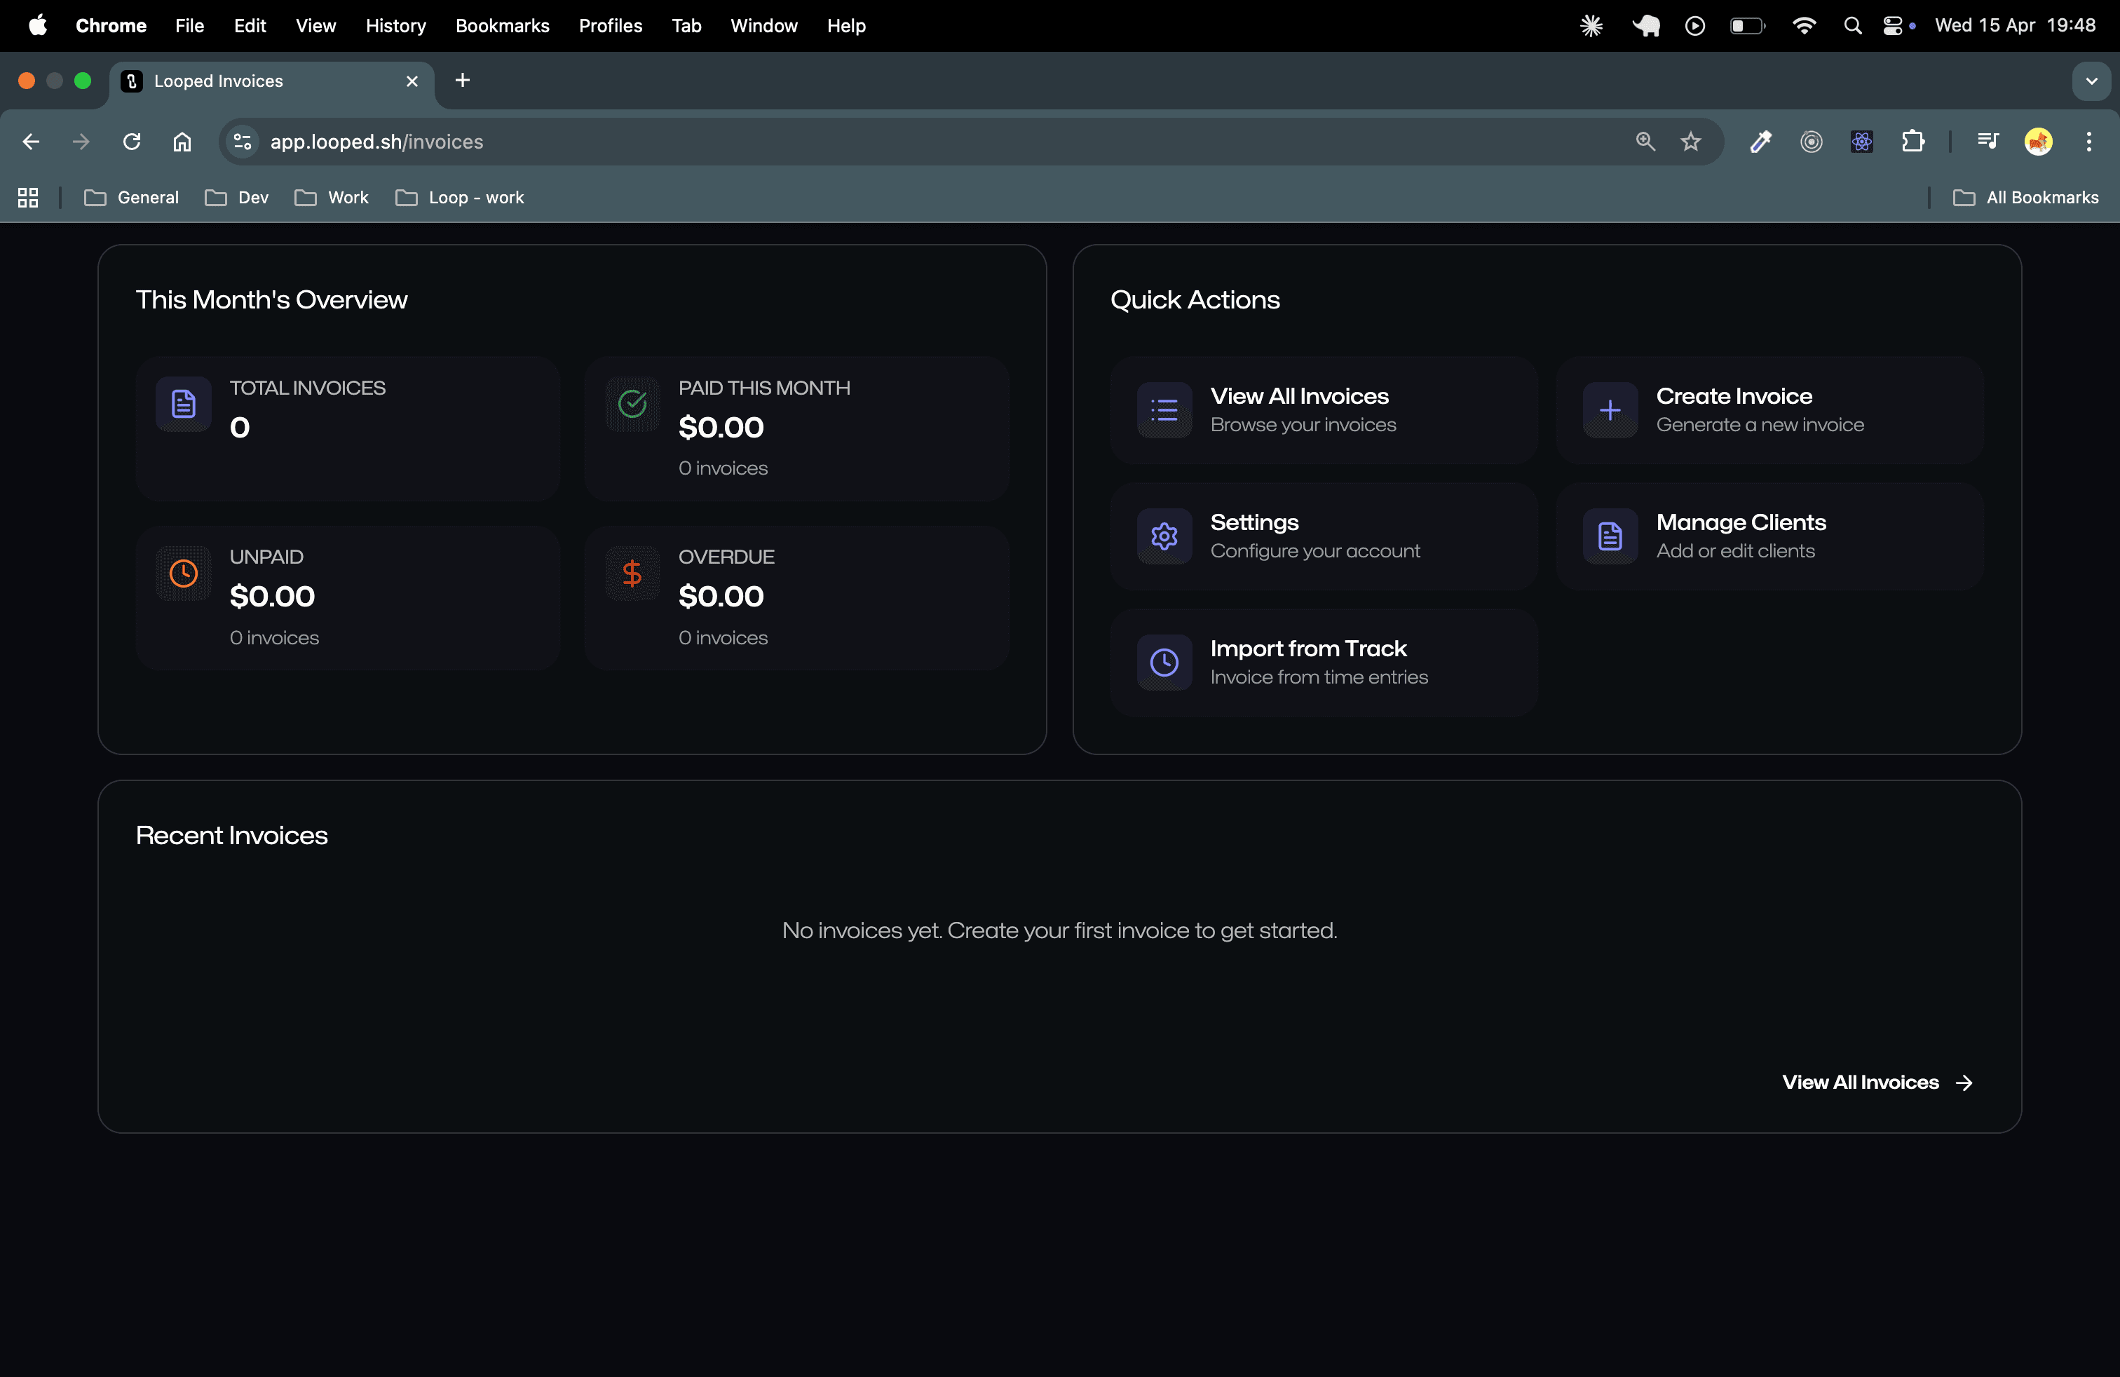Select the Looped Invoices tab

pos(218,80)
